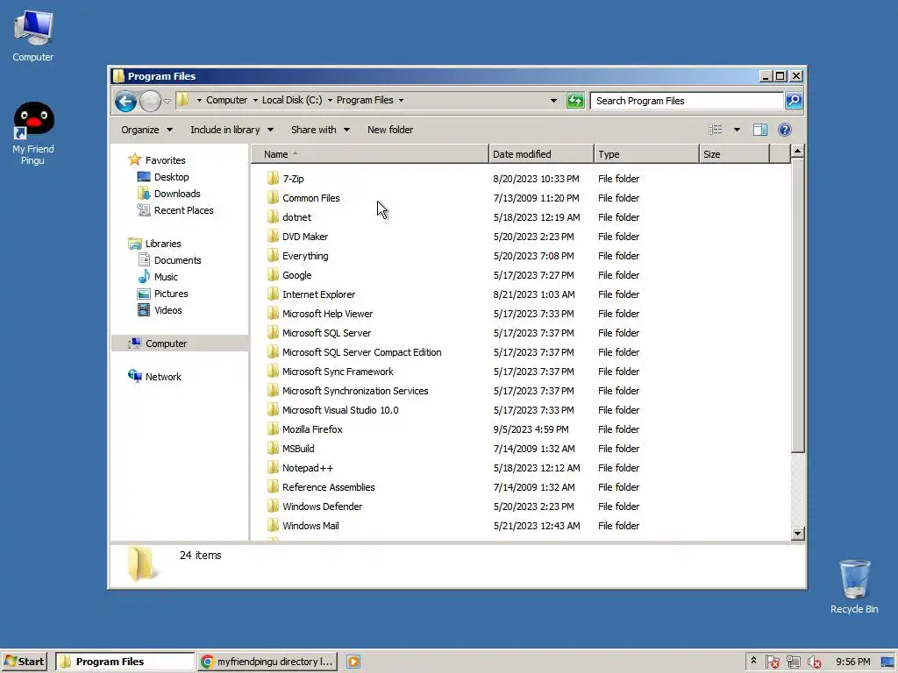Open the Computer desktop icon
Image resolution: width=898 pixels, height=673 pixels.
[x=33, y=36]
